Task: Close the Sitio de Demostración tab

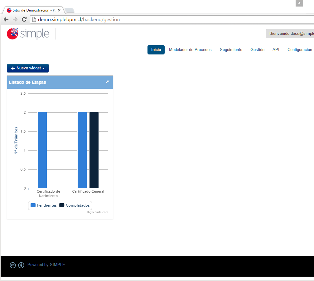Action: click(59, 10)
